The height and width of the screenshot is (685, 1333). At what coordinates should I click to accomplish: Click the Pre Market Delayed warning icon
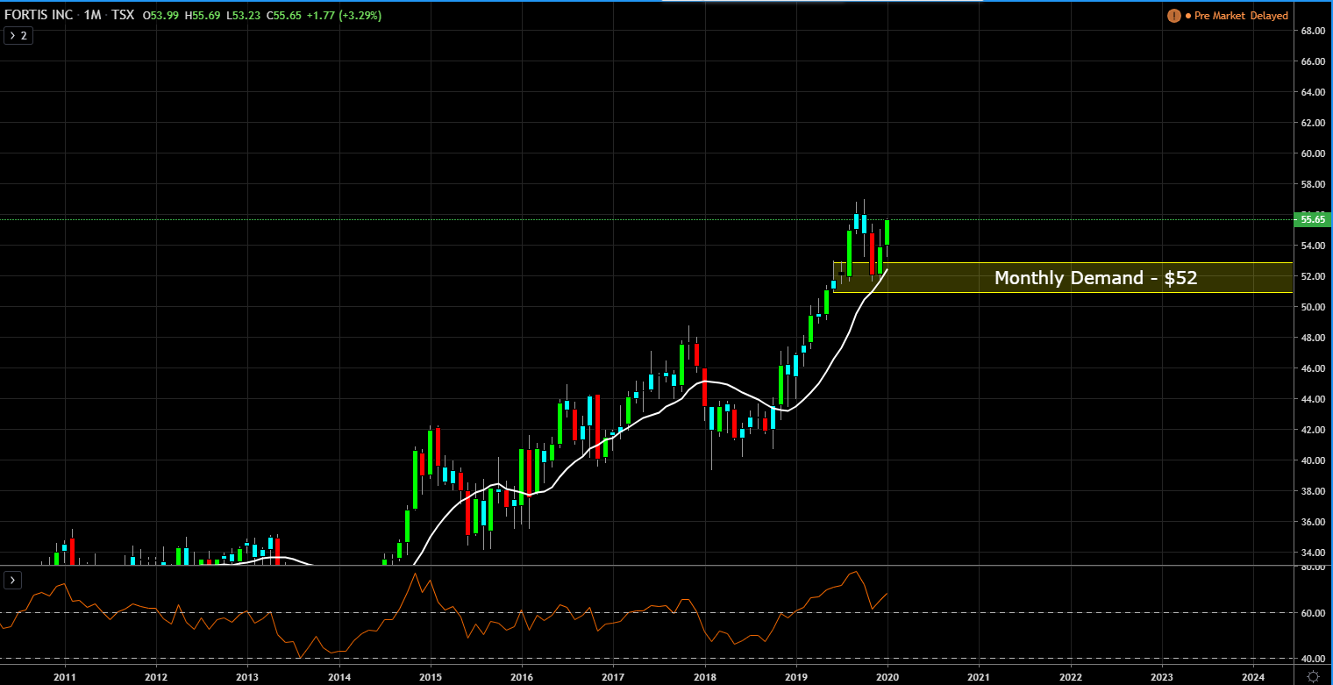pos(1173,16)
